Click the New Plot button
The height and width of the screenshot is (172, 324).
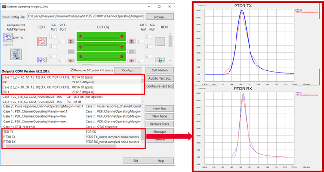pyautogui.click(x=159, y=108)
